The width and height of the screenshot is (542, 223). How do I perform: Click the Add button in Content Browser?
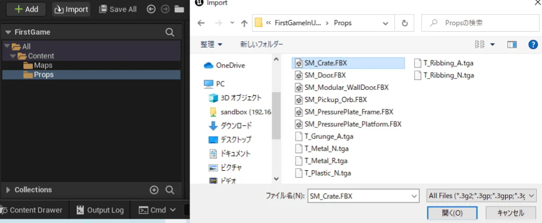tap(26, 9)
